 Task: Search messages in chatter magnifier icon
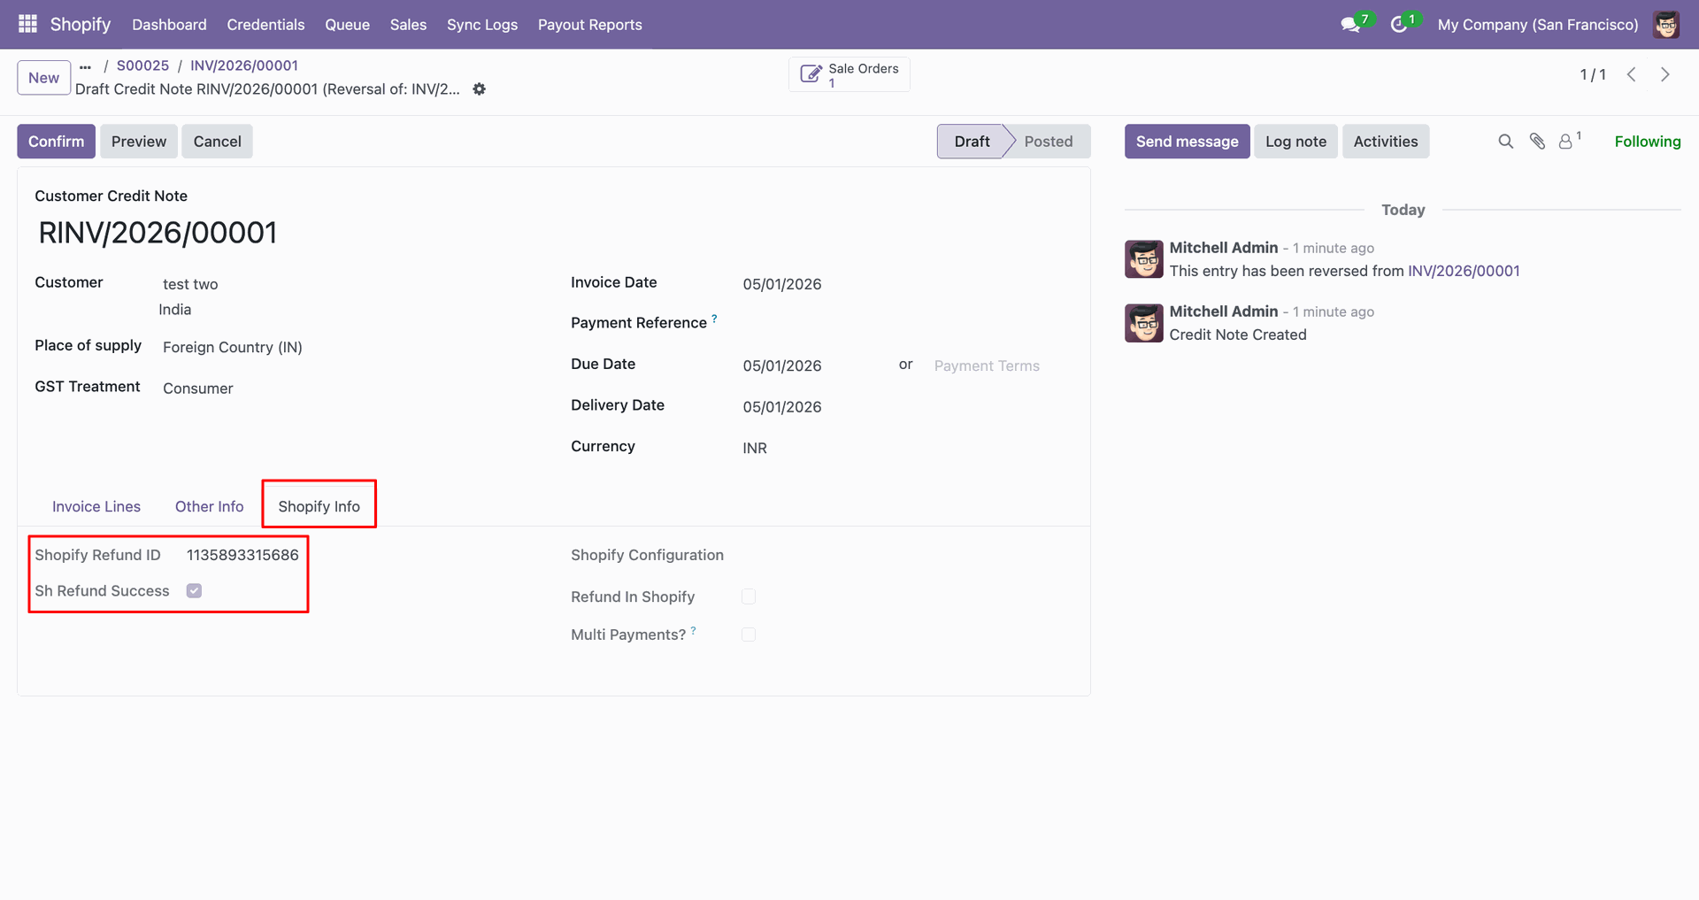pos(1505,142)
